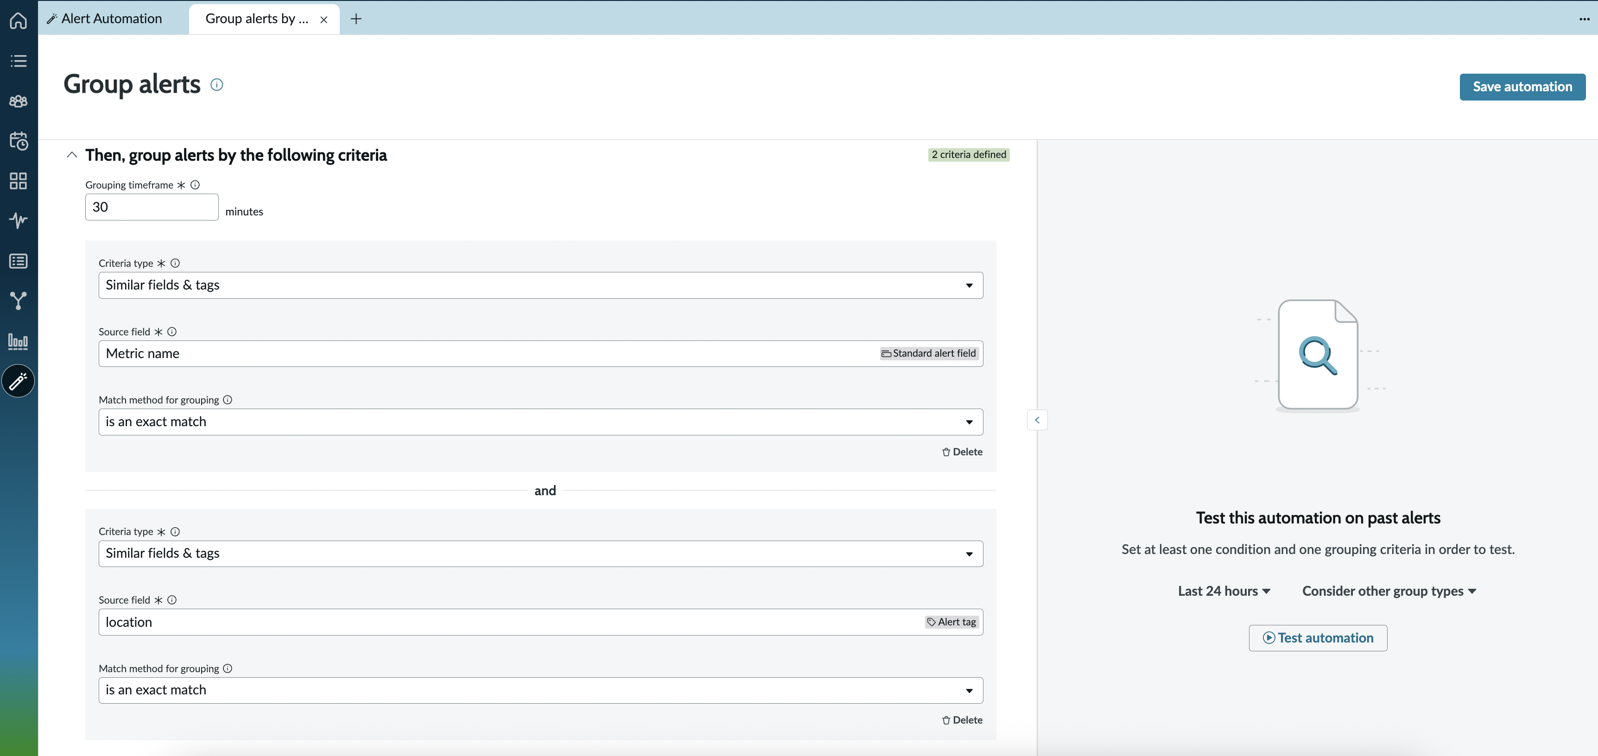Click the Group alerts info icon
The height and width of the screenshot is (756, 1598).
click(x=216, y=85)
